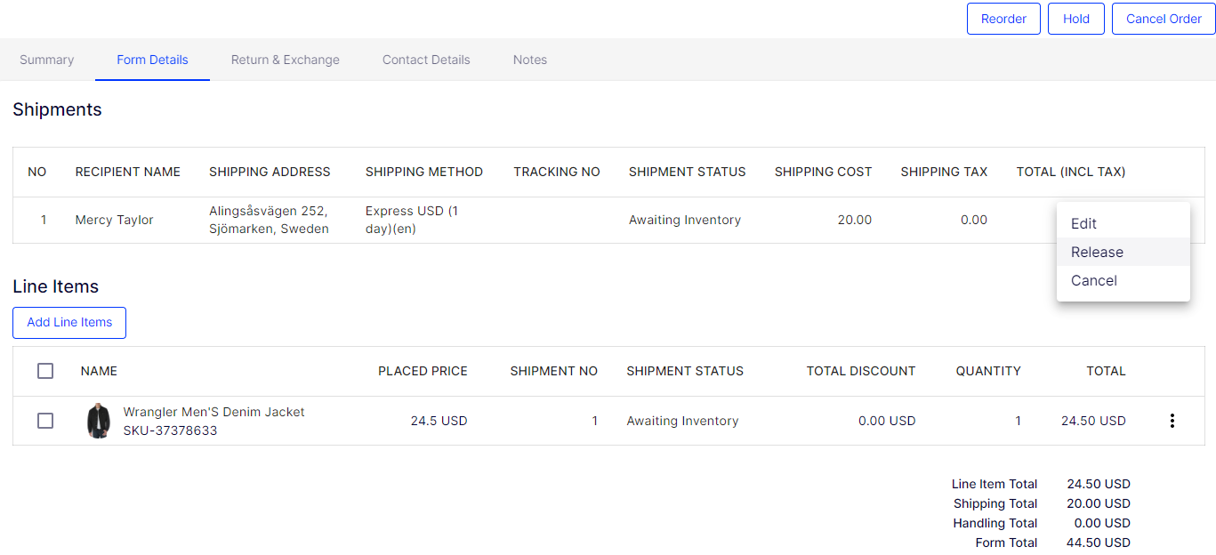Image resolution: width=1216 pixels, height=555 pixels.
Task: Click the Wrangler jacket product thumbnail
Action: point(99,418)
